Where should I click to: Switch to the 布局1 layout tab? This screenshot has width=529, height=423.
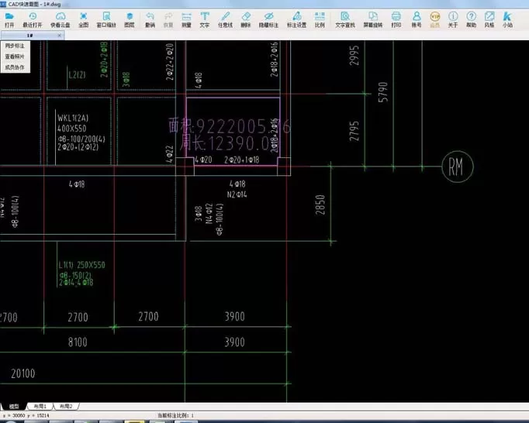pos(40,406)
